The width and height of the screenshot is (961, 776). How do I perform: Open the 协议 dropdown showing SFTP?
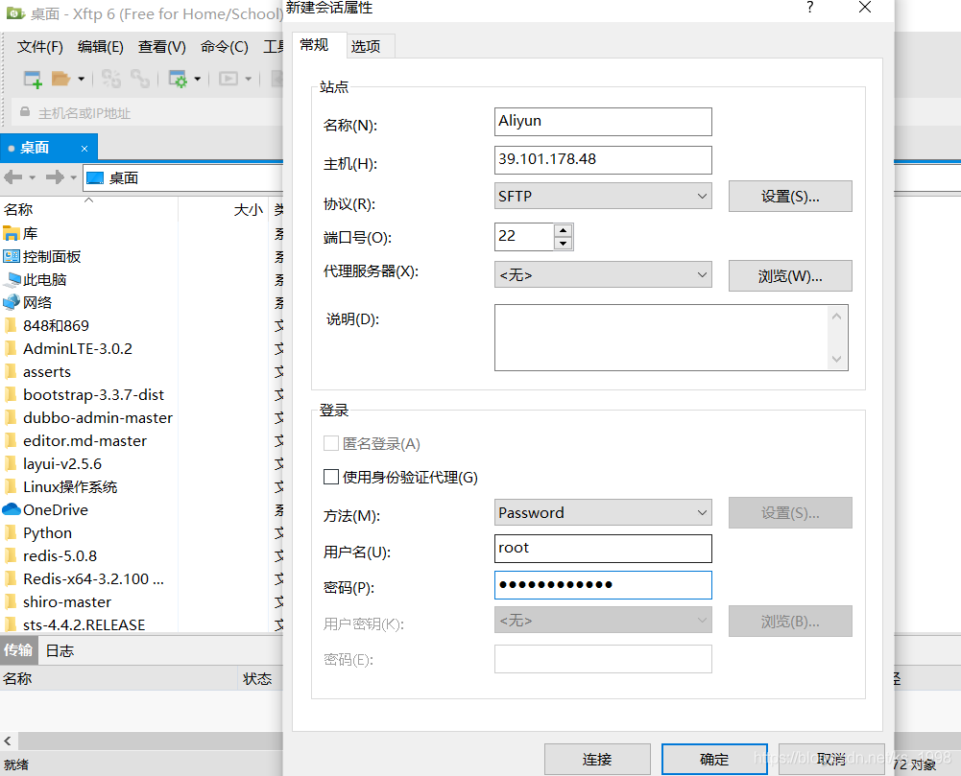click(602, 196)
